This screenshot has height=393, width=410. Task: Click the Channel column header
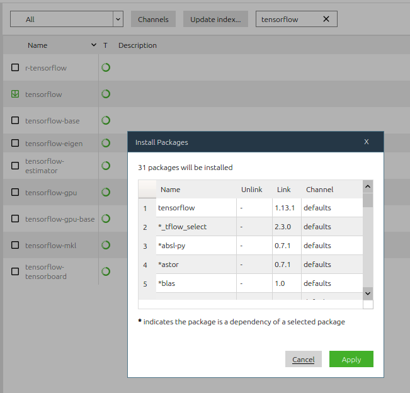(x=319, y=190)
